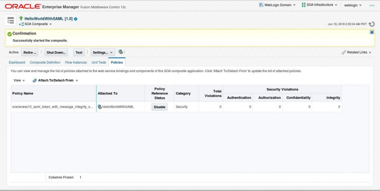This screenshot has width=380, height=191.
Task: Click the WebLogic Domain icon
Action: click(x=261, y=5)
